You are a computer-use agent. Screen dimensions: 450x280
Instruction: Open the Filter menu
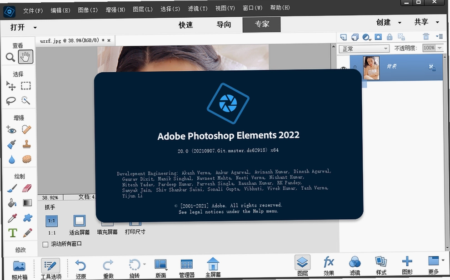click(197, 9)
